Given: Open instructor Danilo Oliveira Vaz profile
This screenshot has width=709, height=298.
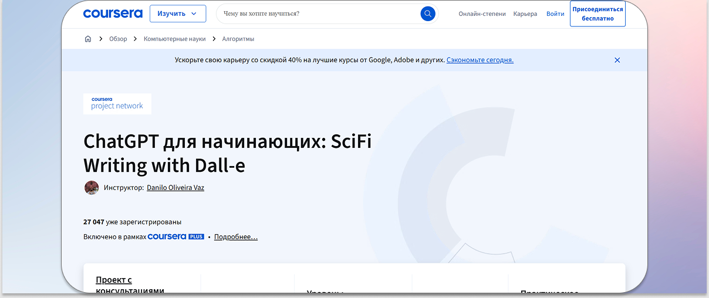Looking at the screenshot, I should [175, 188].
